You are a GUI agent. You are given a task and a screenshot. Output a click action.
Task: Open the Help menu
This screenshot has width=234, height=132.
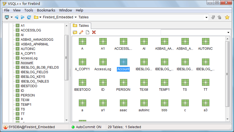(x=79, y=10)
